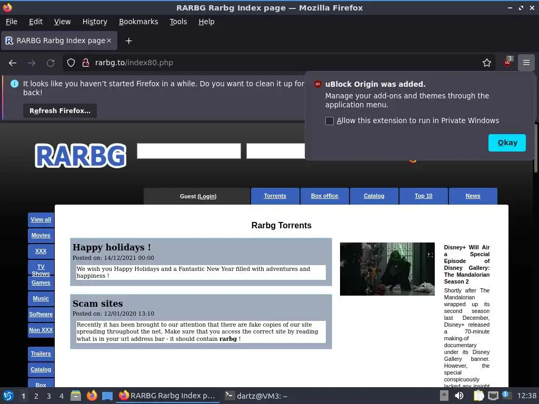539x404 pixels.
Task: Switch to virtual desktop 4
Action: point(62,396)
